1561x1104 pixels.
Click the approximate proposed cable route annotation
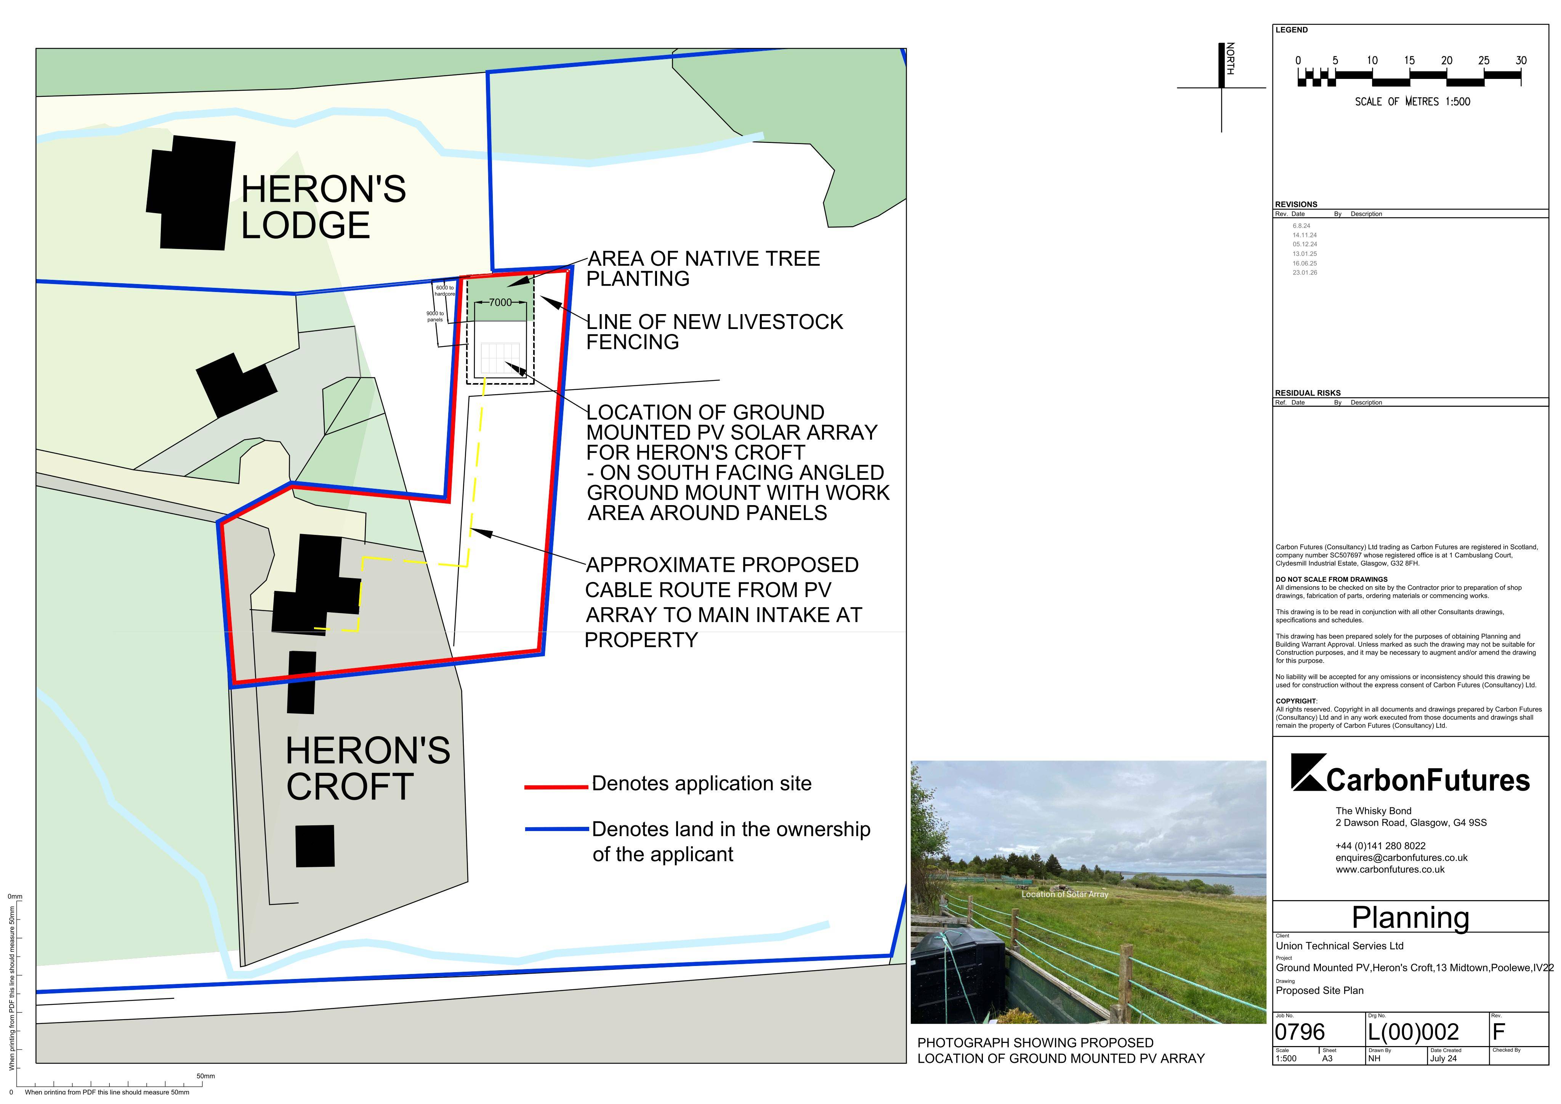click(x=723, y=602)
